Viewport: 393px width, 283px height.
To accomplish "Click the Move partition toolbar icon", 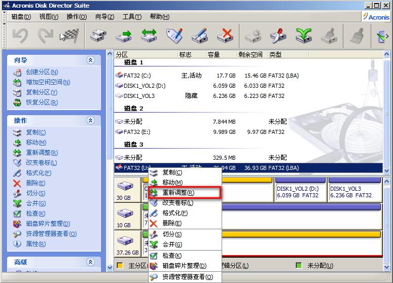I will 123,36.
